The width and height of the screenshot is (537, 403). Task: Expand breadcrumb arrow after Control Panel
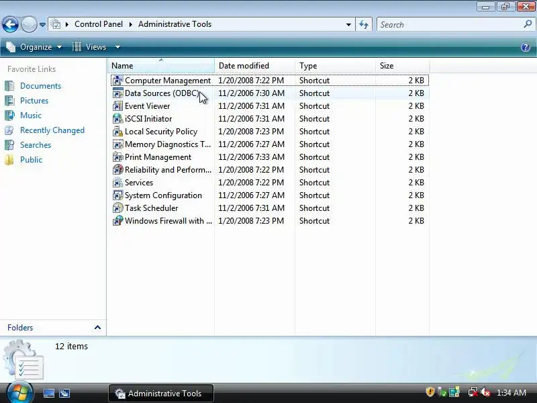point(130,24)
